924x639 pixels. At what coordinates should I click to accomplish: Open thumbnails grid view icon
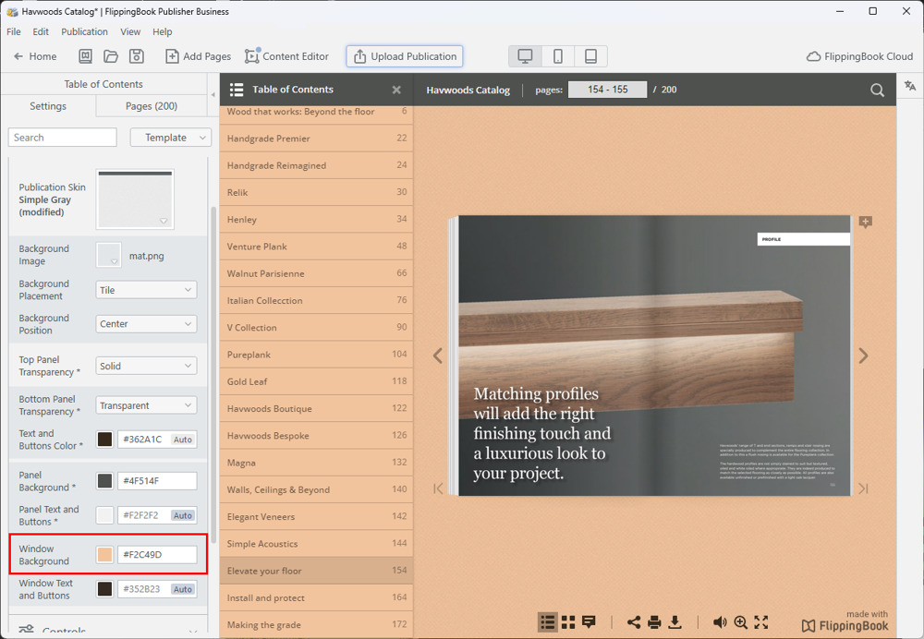click(568, 622)
